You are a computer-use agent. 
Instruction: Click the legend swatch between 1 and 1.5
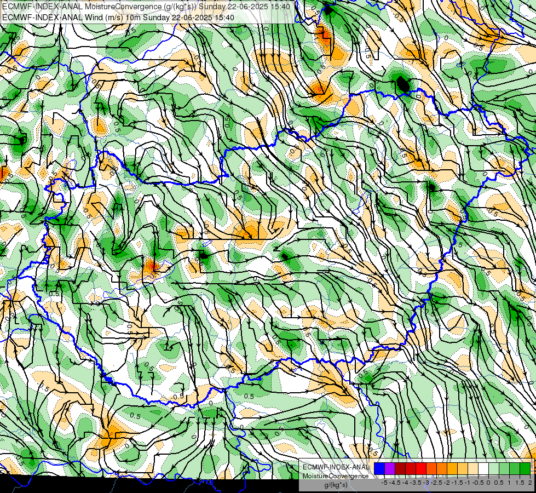tap(515, 468)
